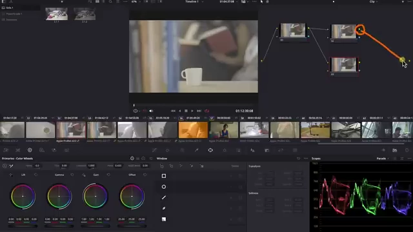The width and height of the screenshot is (413, 232).
Task: Reset the Gain wheel
Action: tap(108, 175)
